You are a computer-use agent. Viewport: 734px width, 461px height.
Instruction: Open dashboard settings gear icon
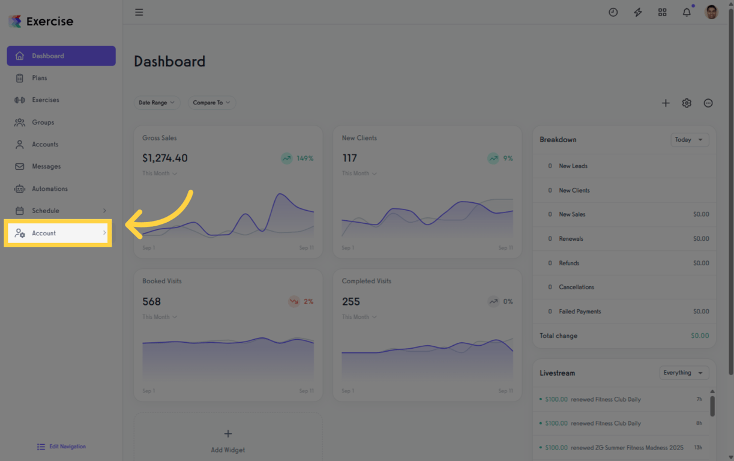[x=687, y=103]
